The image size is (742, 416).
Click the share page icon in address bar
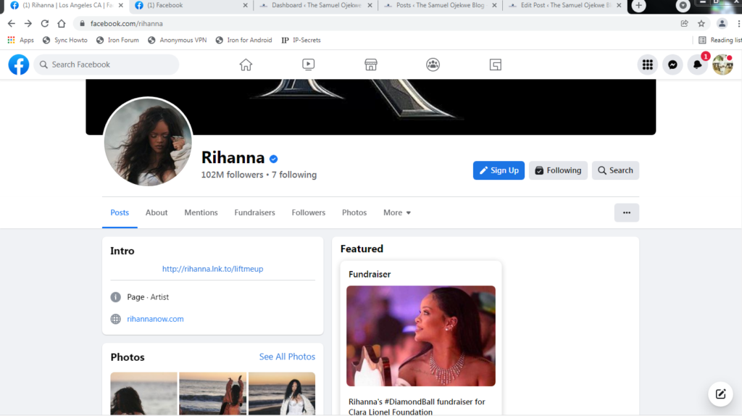[x=684, y=23]
